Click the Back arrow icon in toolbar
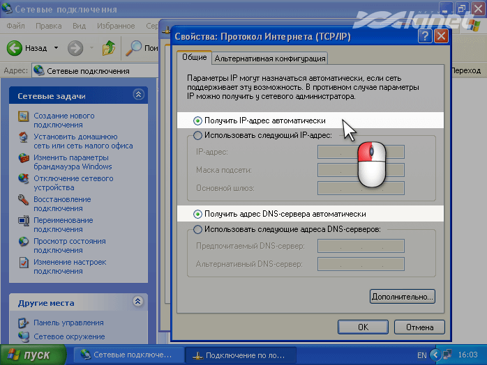487x365 pixels. [14, 48]
